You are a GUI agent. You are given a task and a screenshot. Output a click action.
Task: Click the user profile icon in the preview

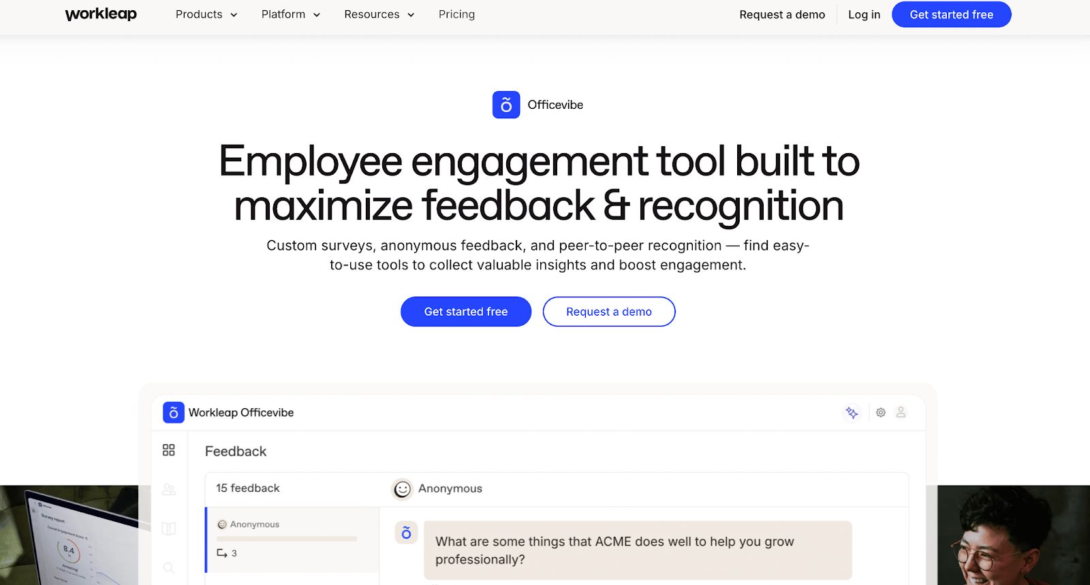tap(901, 412)
